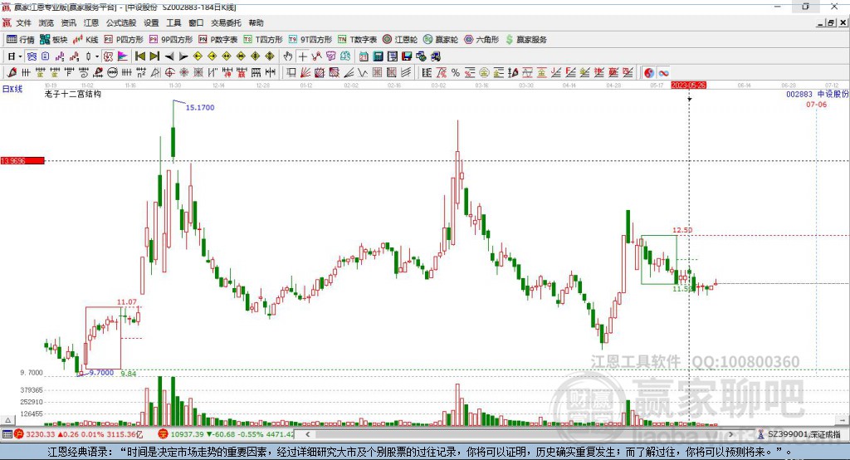The width and height of the screenshot is (850, 460).
Task: Open the P四方形 tool
Action: 123,40
